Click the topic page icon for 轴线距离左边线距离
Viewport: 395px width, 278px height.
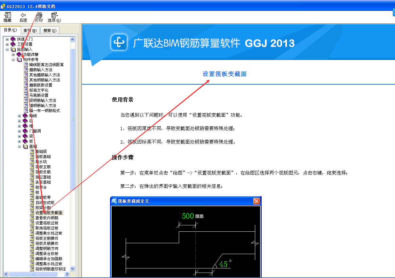26,65
